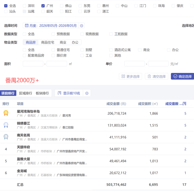
Task: Check the 其他 checkbox
Action: (111, 56)
